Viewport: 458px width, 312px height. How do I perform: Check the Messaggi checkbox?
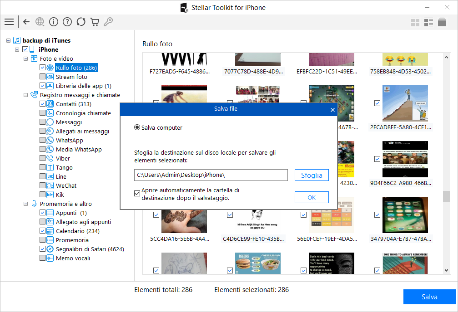click(42, 122)
